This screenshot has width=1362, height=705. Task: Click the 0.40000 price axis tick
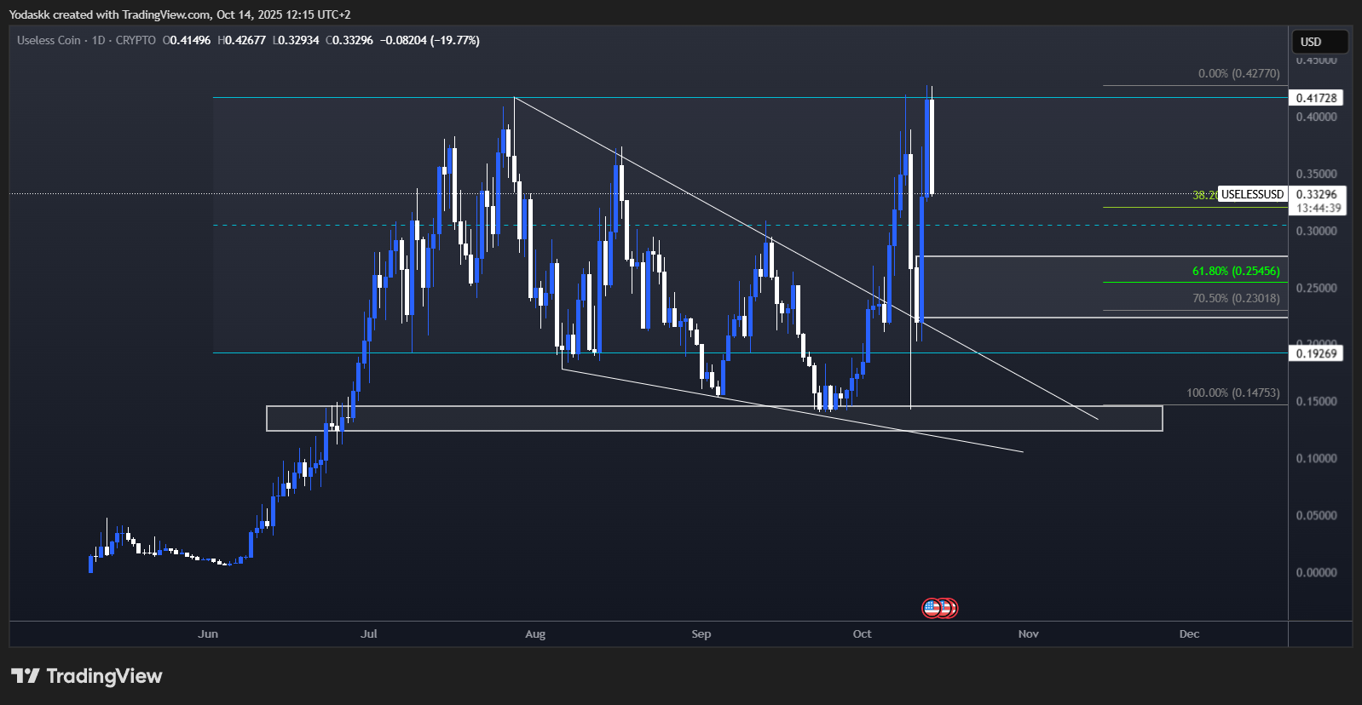(x=1317, y=117)
